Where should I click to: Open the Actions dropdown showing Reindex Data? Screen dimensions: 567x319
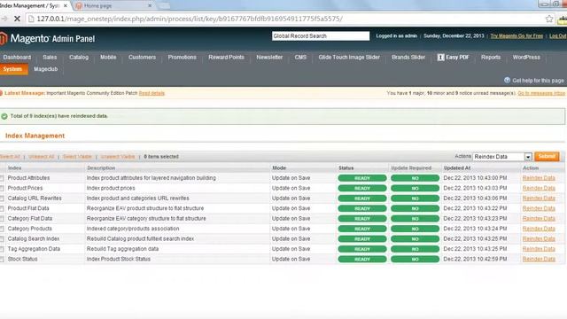coord(502,157)
